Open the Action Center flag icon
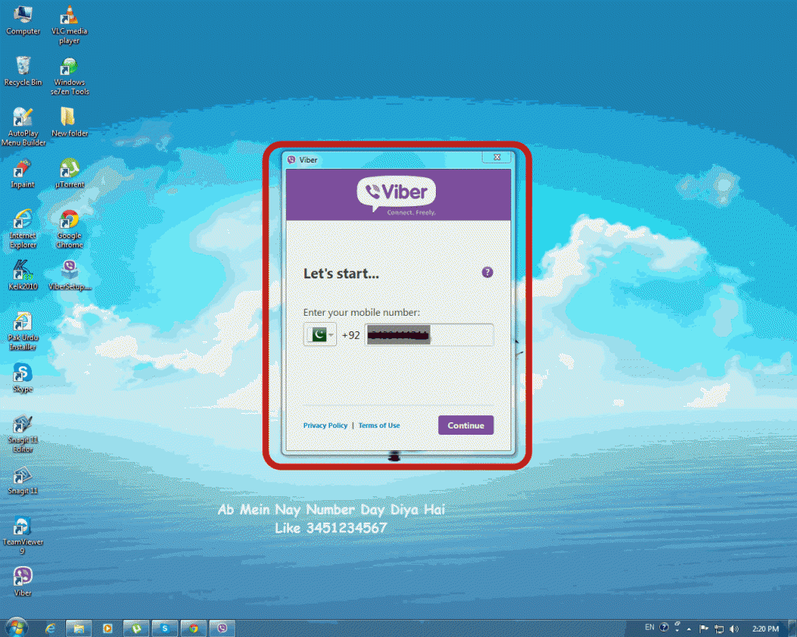The width and height of the screenshot is (797, 637). click(704, 629)
